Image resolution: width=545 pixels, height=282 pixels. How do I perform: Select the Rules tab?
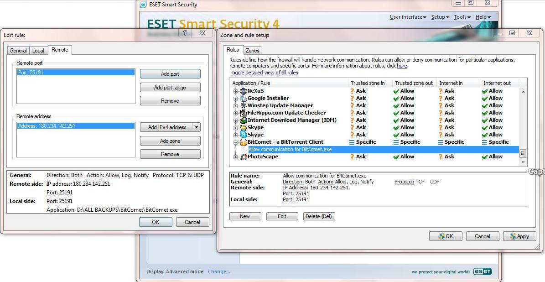(x=233, y=50)
